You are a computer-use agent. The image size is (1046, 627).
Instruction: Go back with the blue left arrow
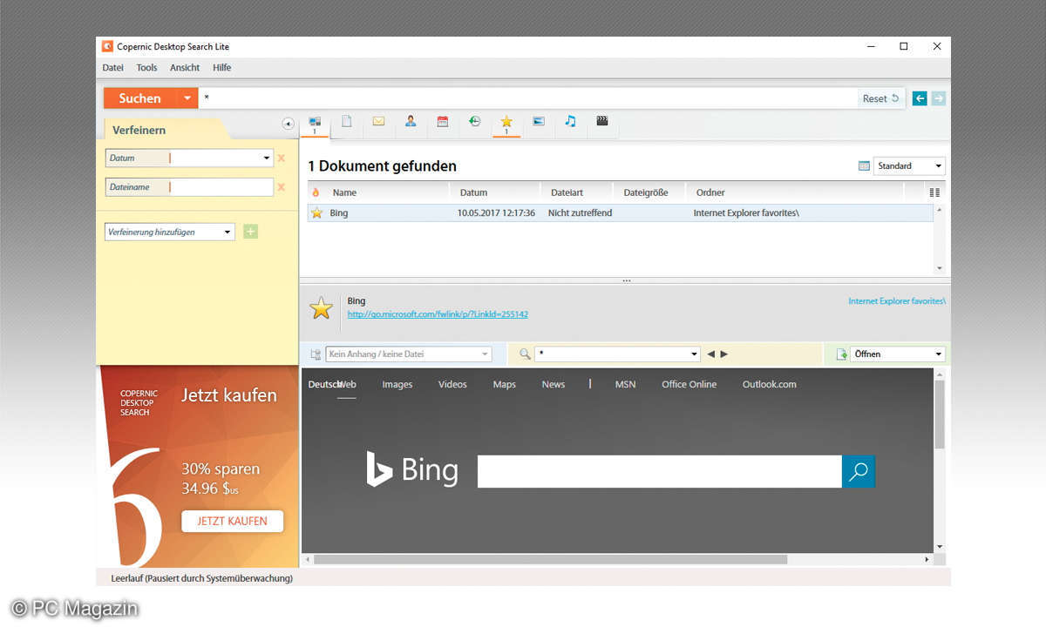click(920, 98)
